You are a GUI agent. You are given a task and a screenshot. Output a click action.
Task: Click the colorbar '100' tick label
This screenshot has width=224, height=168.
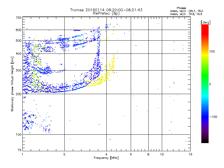pos(212,52)
